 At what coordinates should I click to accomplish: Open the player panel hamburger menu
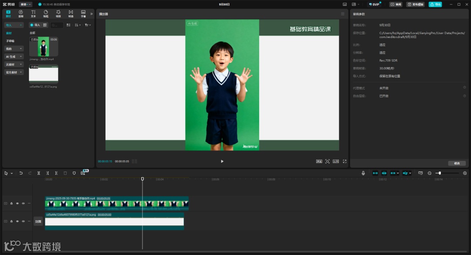pyautogui.click(x=343, y=14)
